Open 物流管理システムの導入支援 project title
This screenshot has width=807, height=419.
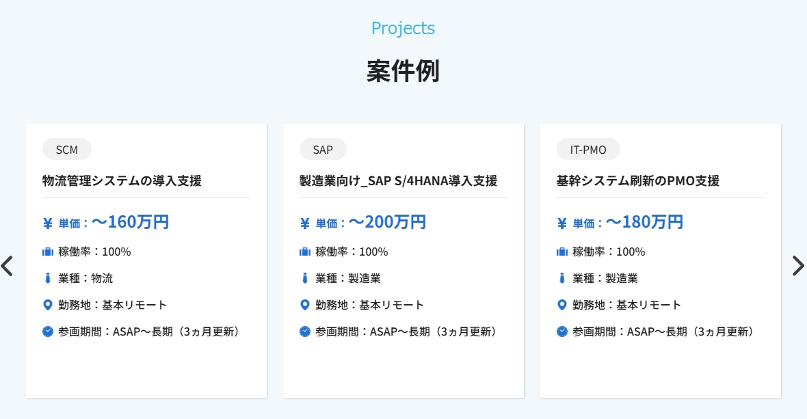pos(122,181)
